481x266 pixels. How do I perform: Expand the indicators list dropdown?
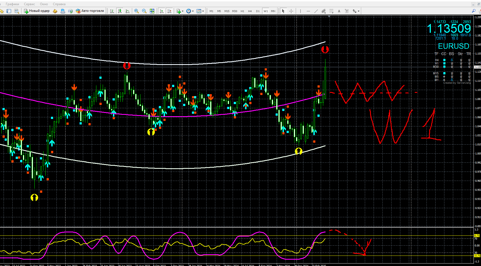coord(182,11)
